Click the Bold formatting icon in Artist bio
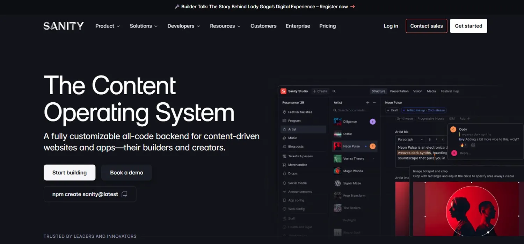The image size is (524, 244). coord(429,139)
